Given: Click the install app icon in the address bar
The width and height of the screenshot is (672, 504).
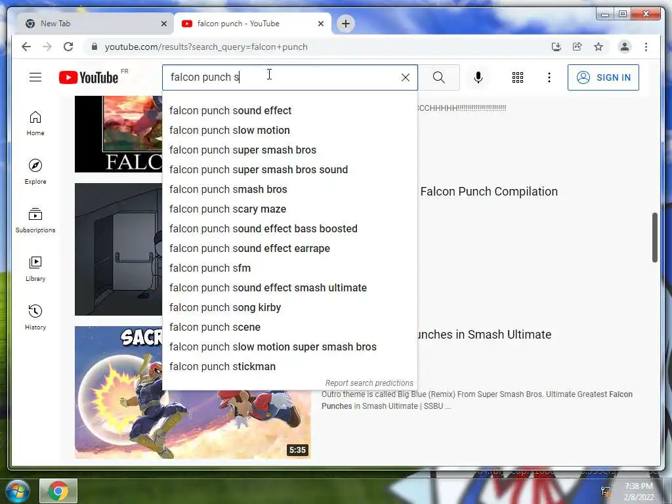Looking at the screenshot, I should (556, 47).
